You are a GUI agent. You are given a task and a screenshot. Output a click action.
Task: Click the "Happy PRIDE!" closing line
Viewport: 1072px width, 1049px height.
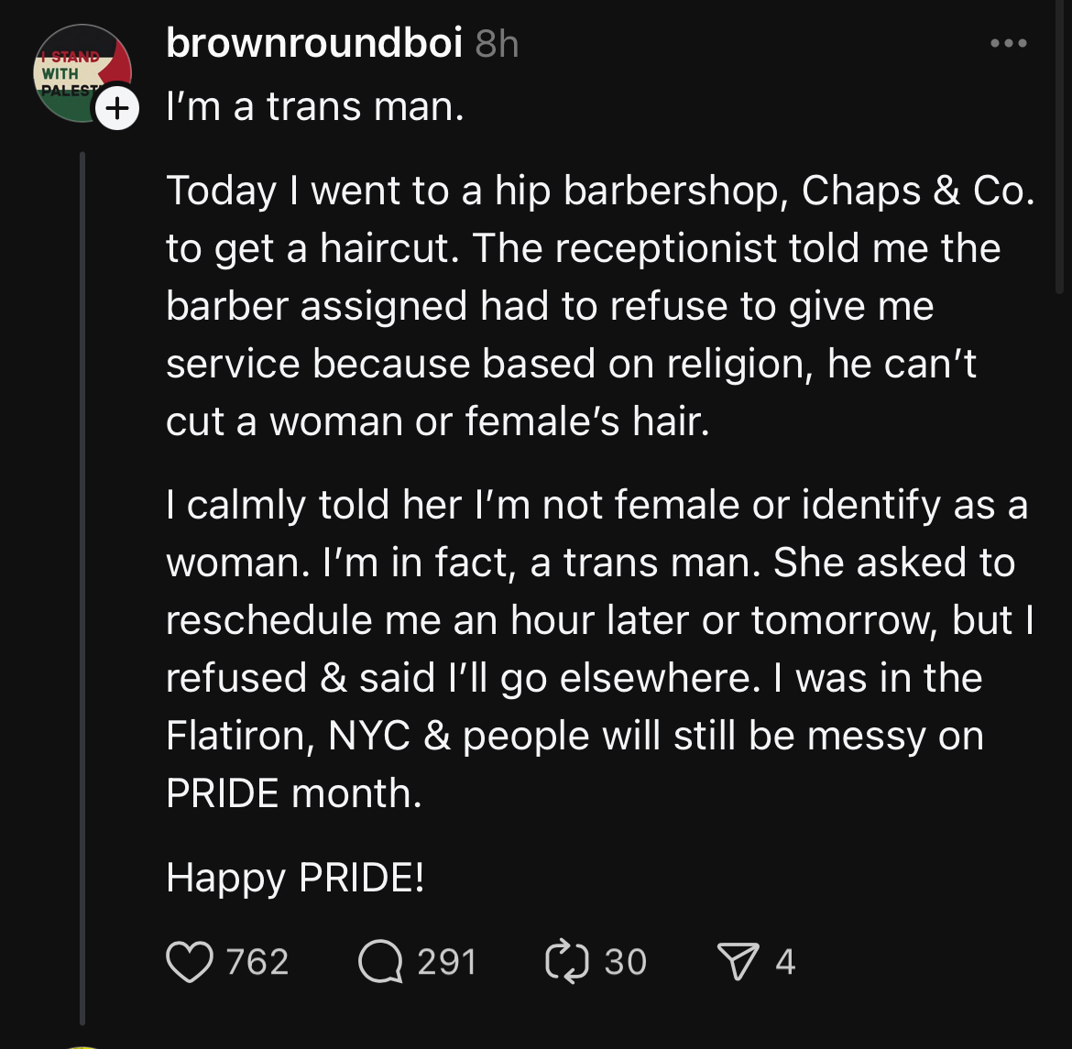point(295,878)
